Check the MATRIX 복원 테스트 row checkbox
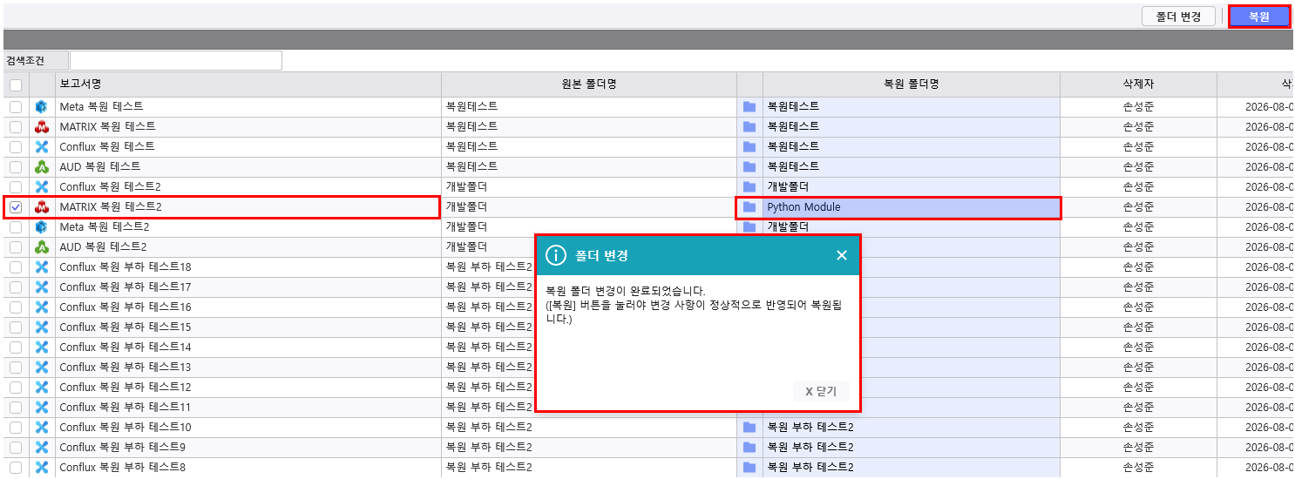The image size is (1295, 479). (16, 126)
